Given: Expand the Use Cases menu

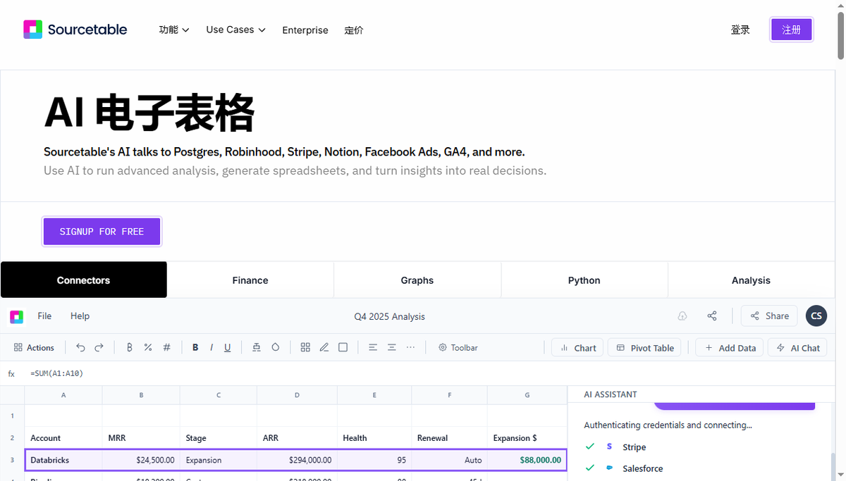Looking at the screenshot, I should [235, 30].
